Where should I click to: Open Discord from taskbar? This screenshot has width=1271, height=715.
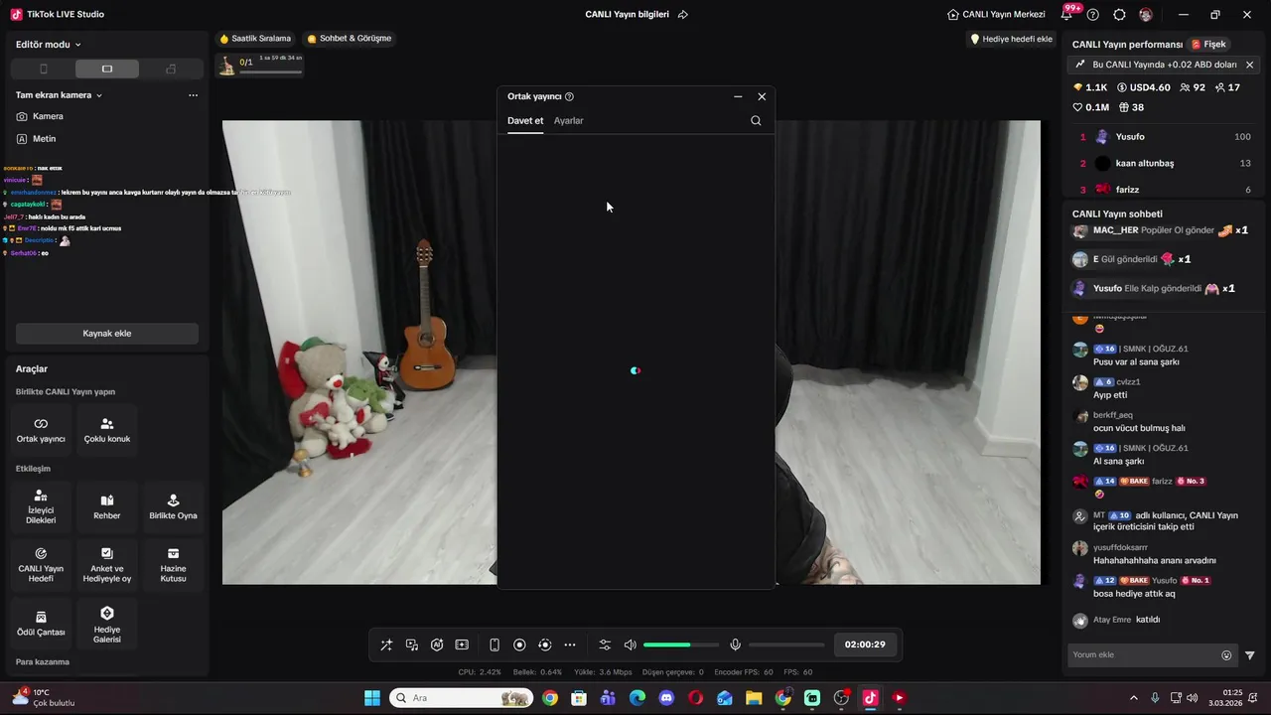666,698
